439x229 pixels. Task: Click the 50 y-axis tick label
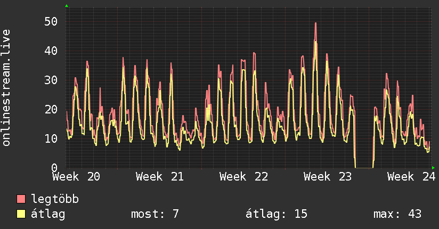point(51,21)
